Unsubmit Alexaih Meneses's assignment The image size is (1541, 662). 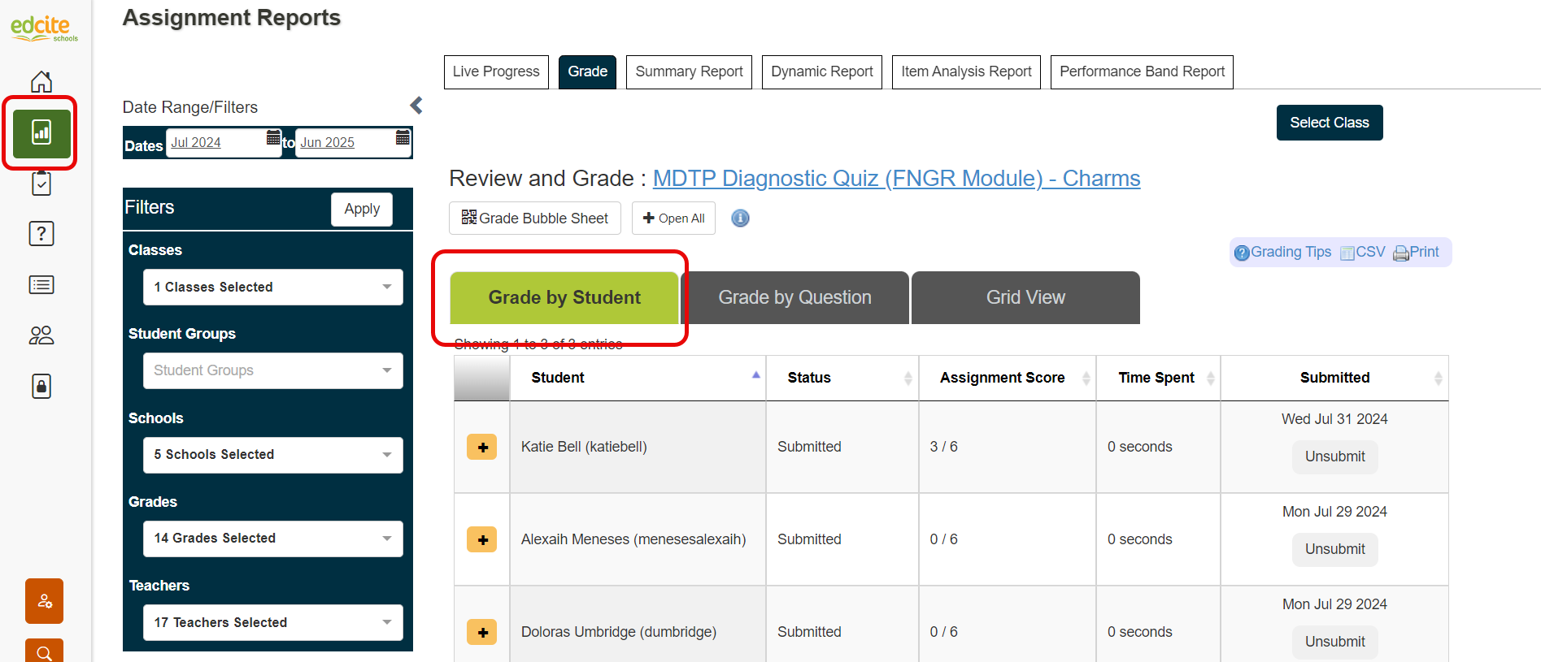(1335, 549)
